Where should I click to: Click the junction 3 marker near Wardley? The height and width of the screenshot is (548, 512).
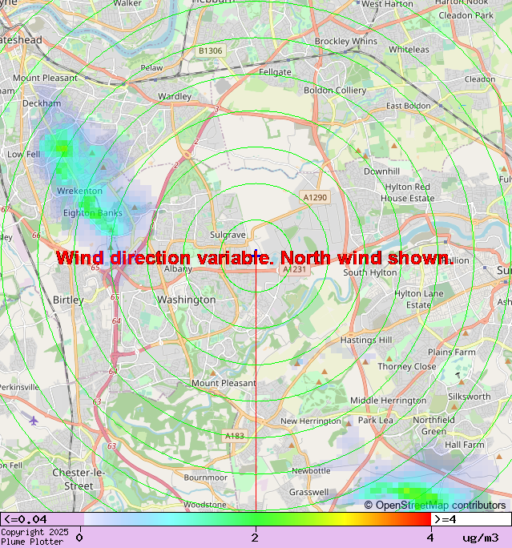point(216,109)
